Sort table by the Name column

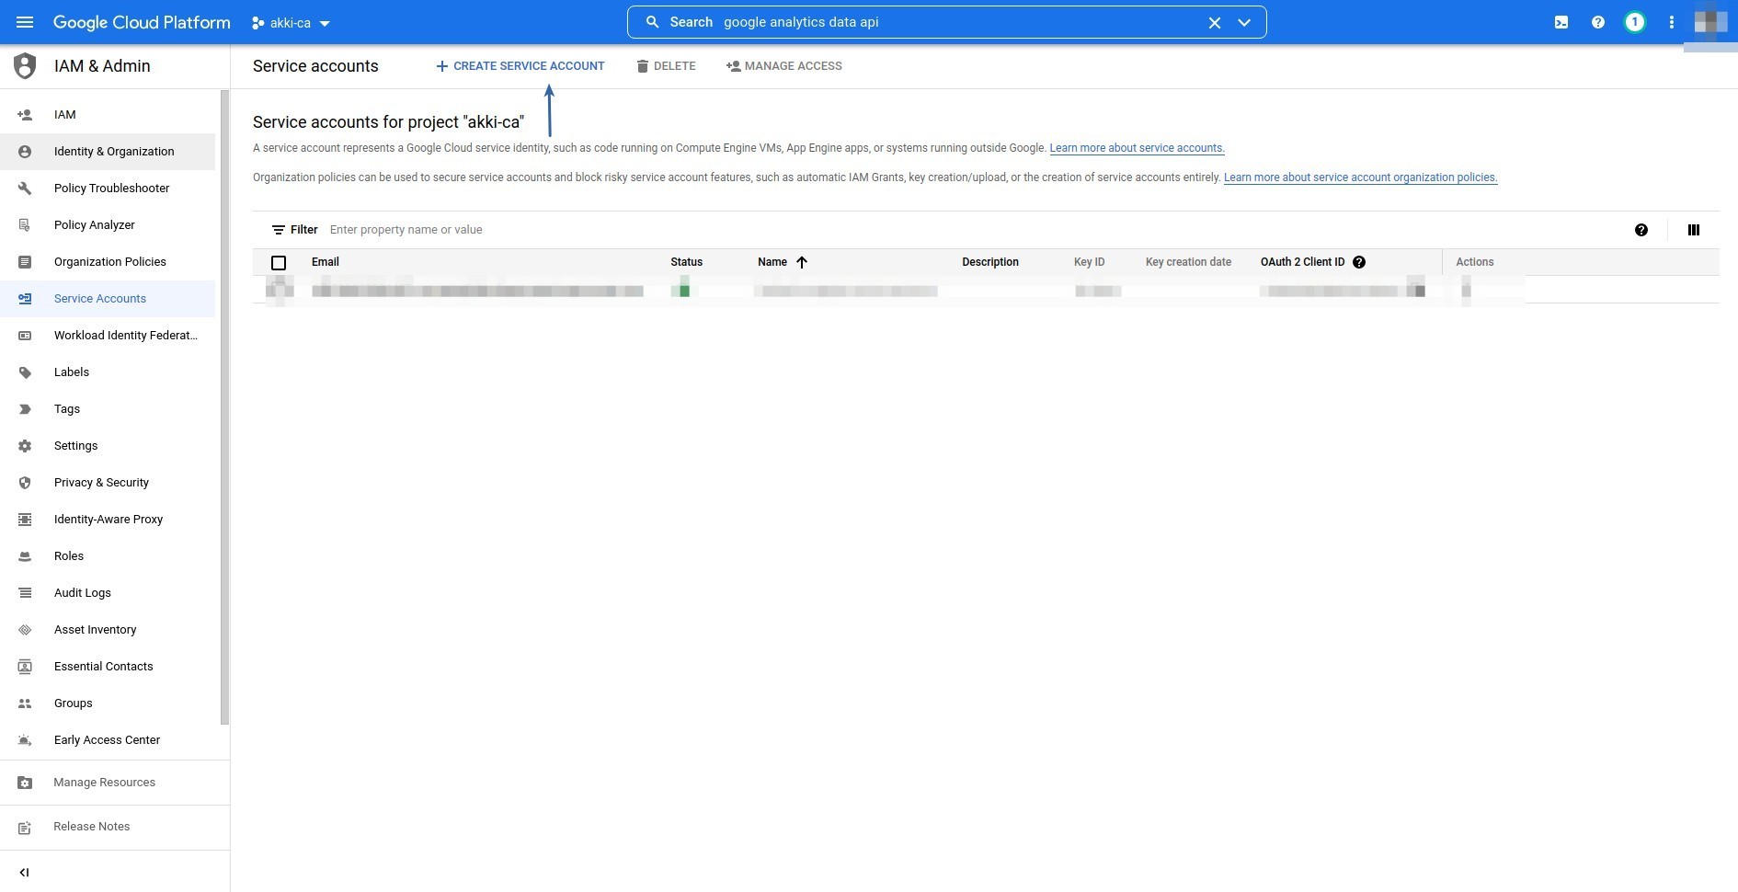point(772,262)
